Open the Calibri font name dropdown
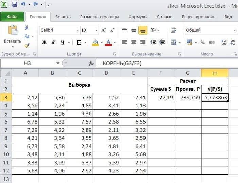This screenshot has width=238, height=183. (59, 30)
